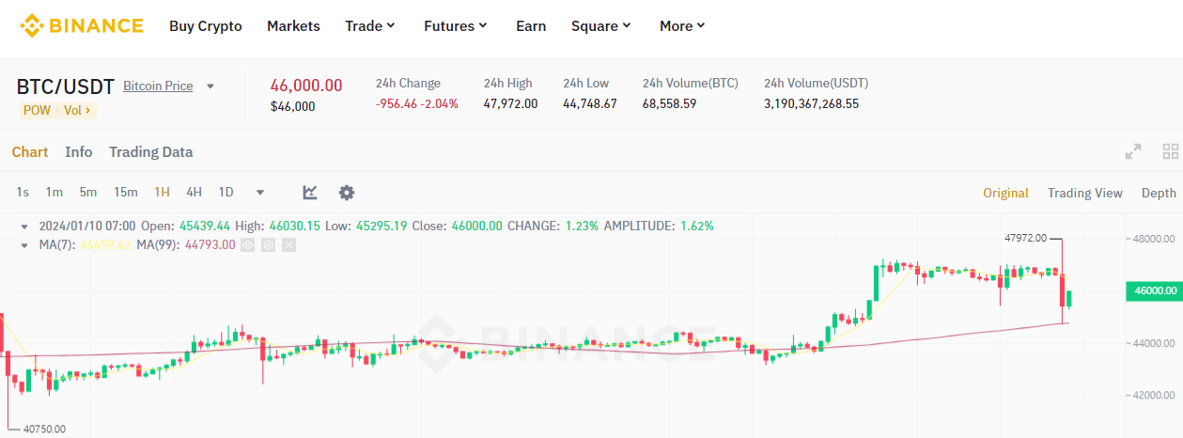Click the 24h Volume(USDT) value
1183x438 pixels.
point(811,103)
